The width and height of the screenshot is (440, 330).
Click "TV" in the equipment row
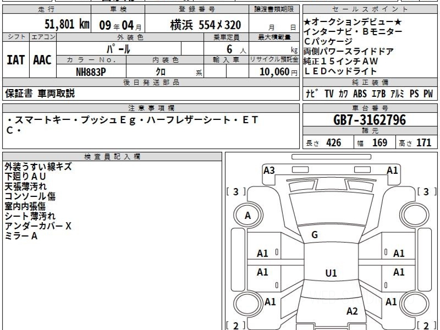(x=329, y=94)
